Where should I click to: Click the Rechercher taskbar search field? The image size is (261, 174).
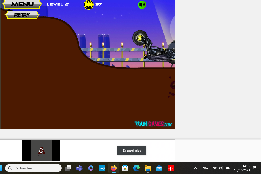34,168
